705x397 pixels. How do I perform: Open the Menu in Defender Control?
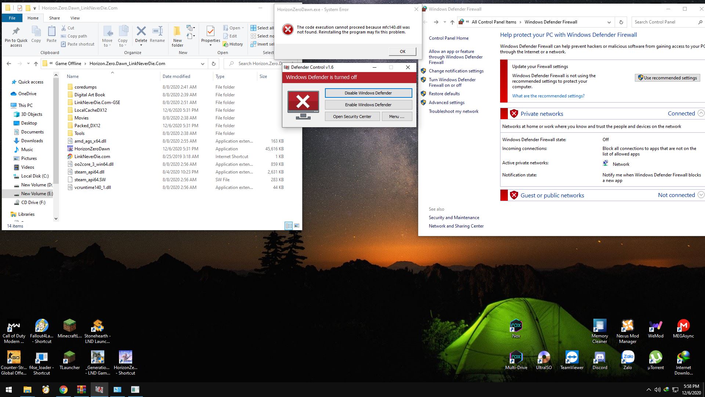tap(396, 116)
